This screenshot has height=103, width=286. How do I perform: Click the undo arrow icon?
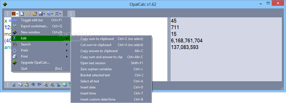(33, 84)
